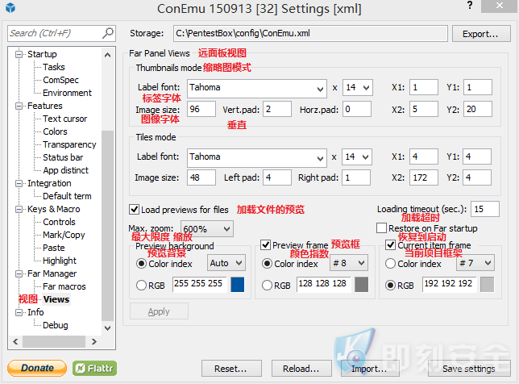The image size is (519, 384).
Task: Open the Text cursor settings page
Action: [x=64, y=119]
